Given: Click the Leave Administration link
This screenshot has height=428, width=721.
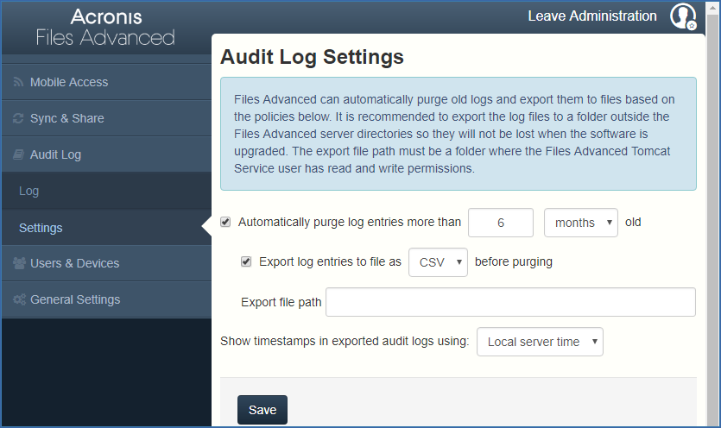Looking at the screenshot, I should 592,16.
